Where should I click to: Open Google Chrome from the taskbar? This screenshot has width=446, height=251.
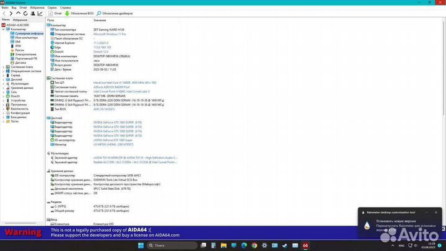[x=255, y=245]
